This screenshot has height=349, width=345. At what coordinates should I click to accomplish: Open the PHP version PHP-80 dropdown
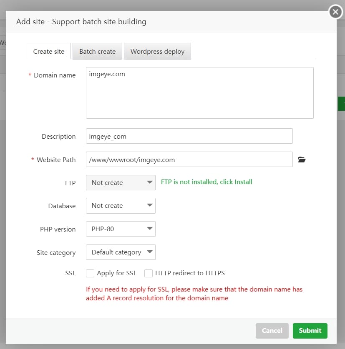click(121, 229)
